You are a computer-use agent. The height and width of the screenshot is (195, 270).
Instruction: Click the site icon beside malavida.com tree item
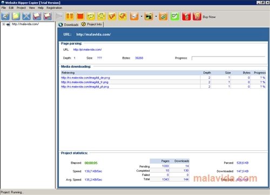pyautogui.click(x=8, y=24)
